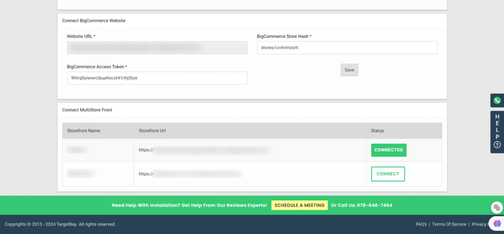504x234 pixels.
Task: Open the Terms Of Service link
Action: click(x=449, y=224)
